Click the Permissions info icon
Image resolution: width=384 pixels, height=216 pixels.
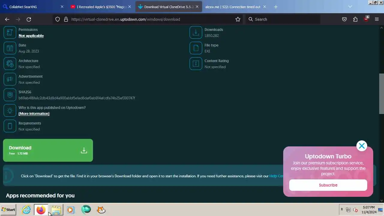click(10, 32)
